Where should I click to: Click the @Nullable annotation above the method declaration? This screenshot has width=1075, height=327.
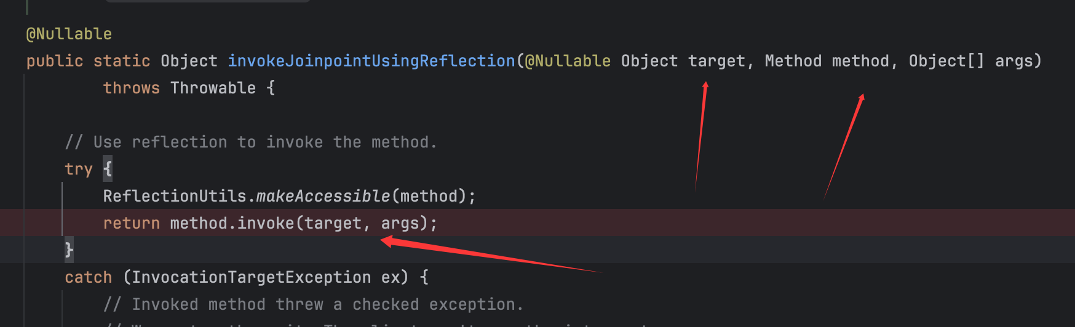point(69,34)
